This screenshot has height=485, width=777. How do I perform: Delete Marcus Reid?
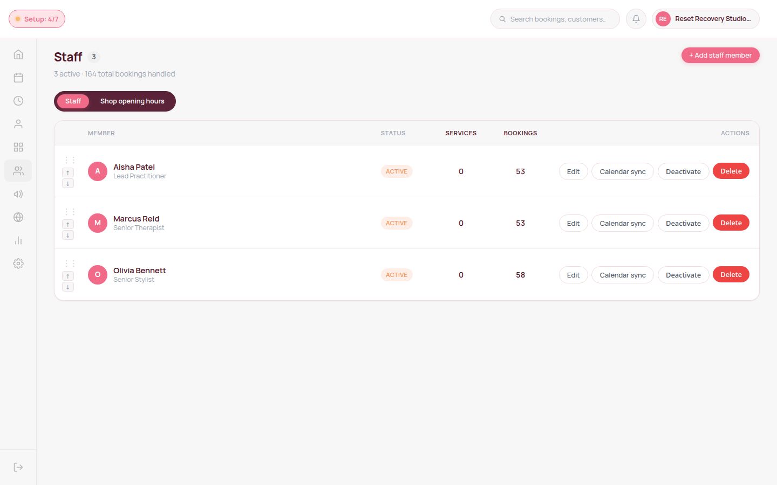tap(731, 223)
